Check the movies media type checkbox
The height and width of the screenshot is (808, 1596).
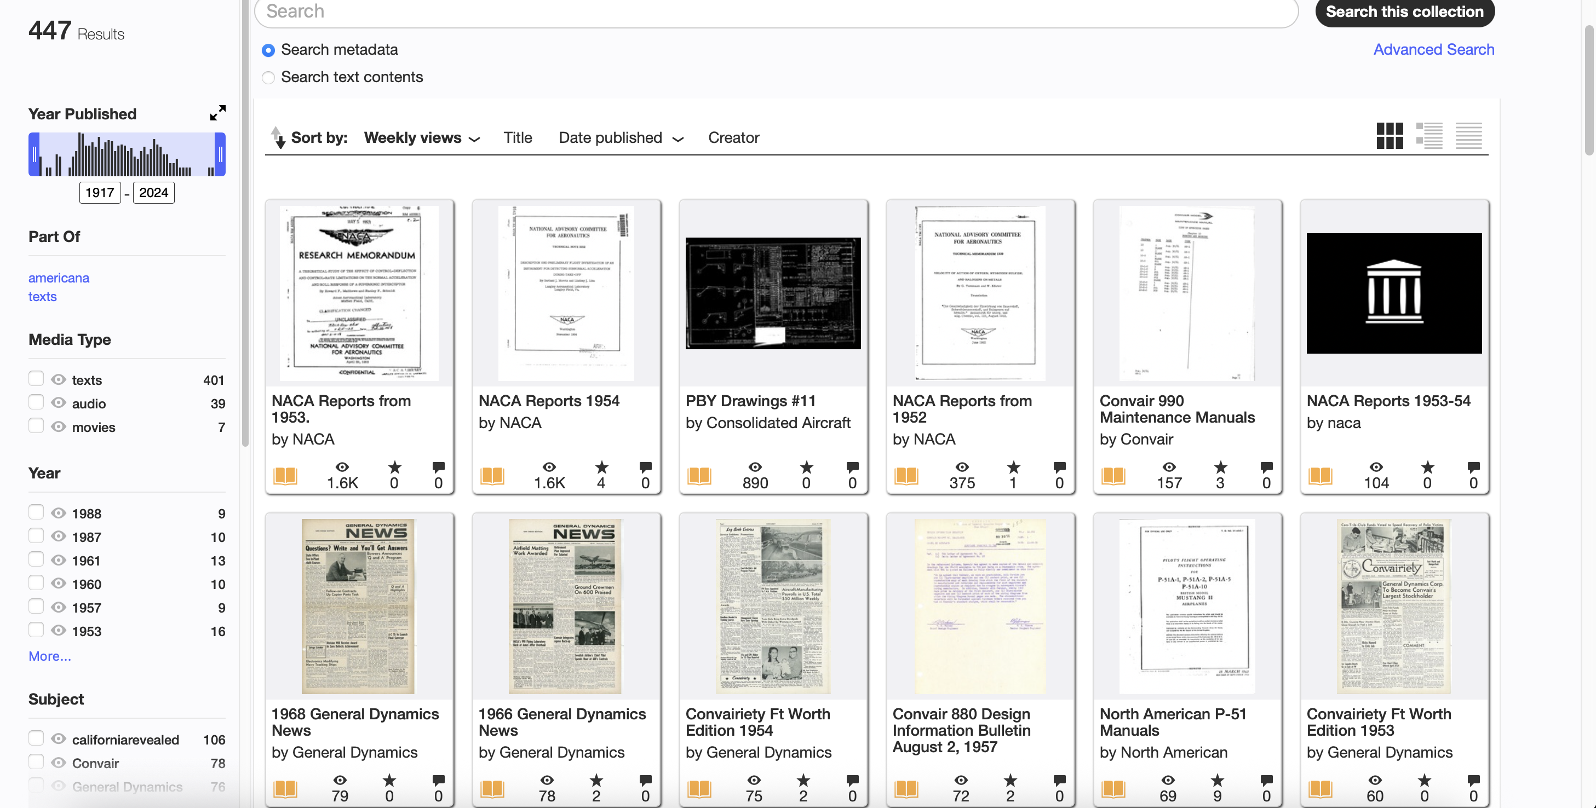tap(36, 425)
